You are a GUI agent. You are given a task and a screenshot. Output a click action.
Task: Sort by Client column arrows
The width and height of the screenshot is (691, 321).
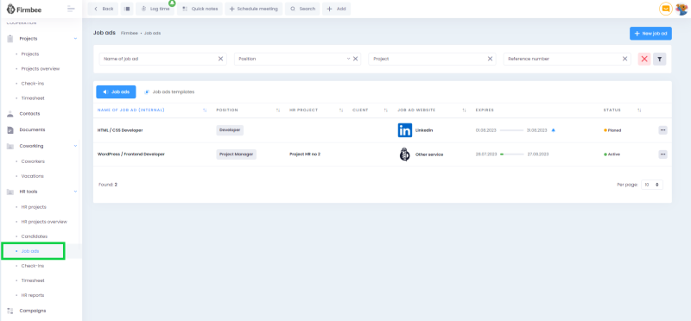pyautogui.click(x=385, y=110)
